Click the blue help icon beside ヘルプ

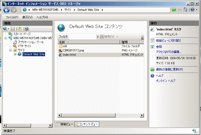point(153,76)
